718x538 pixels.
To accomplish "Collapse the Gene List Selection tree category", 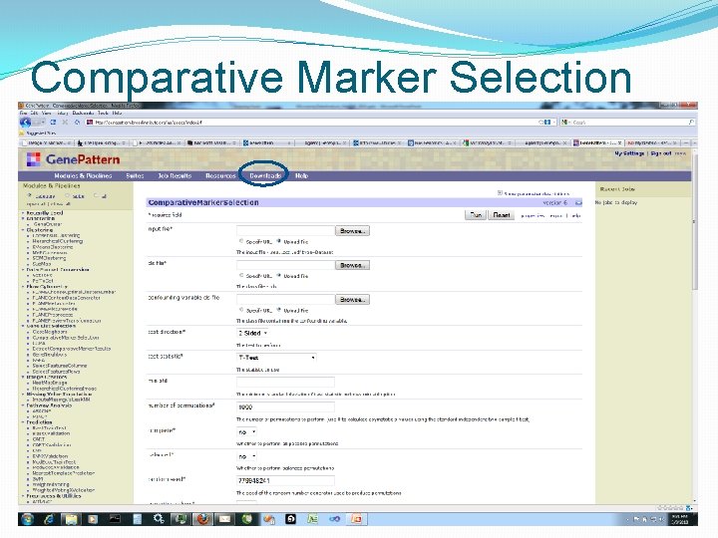I will click(23, 326).
